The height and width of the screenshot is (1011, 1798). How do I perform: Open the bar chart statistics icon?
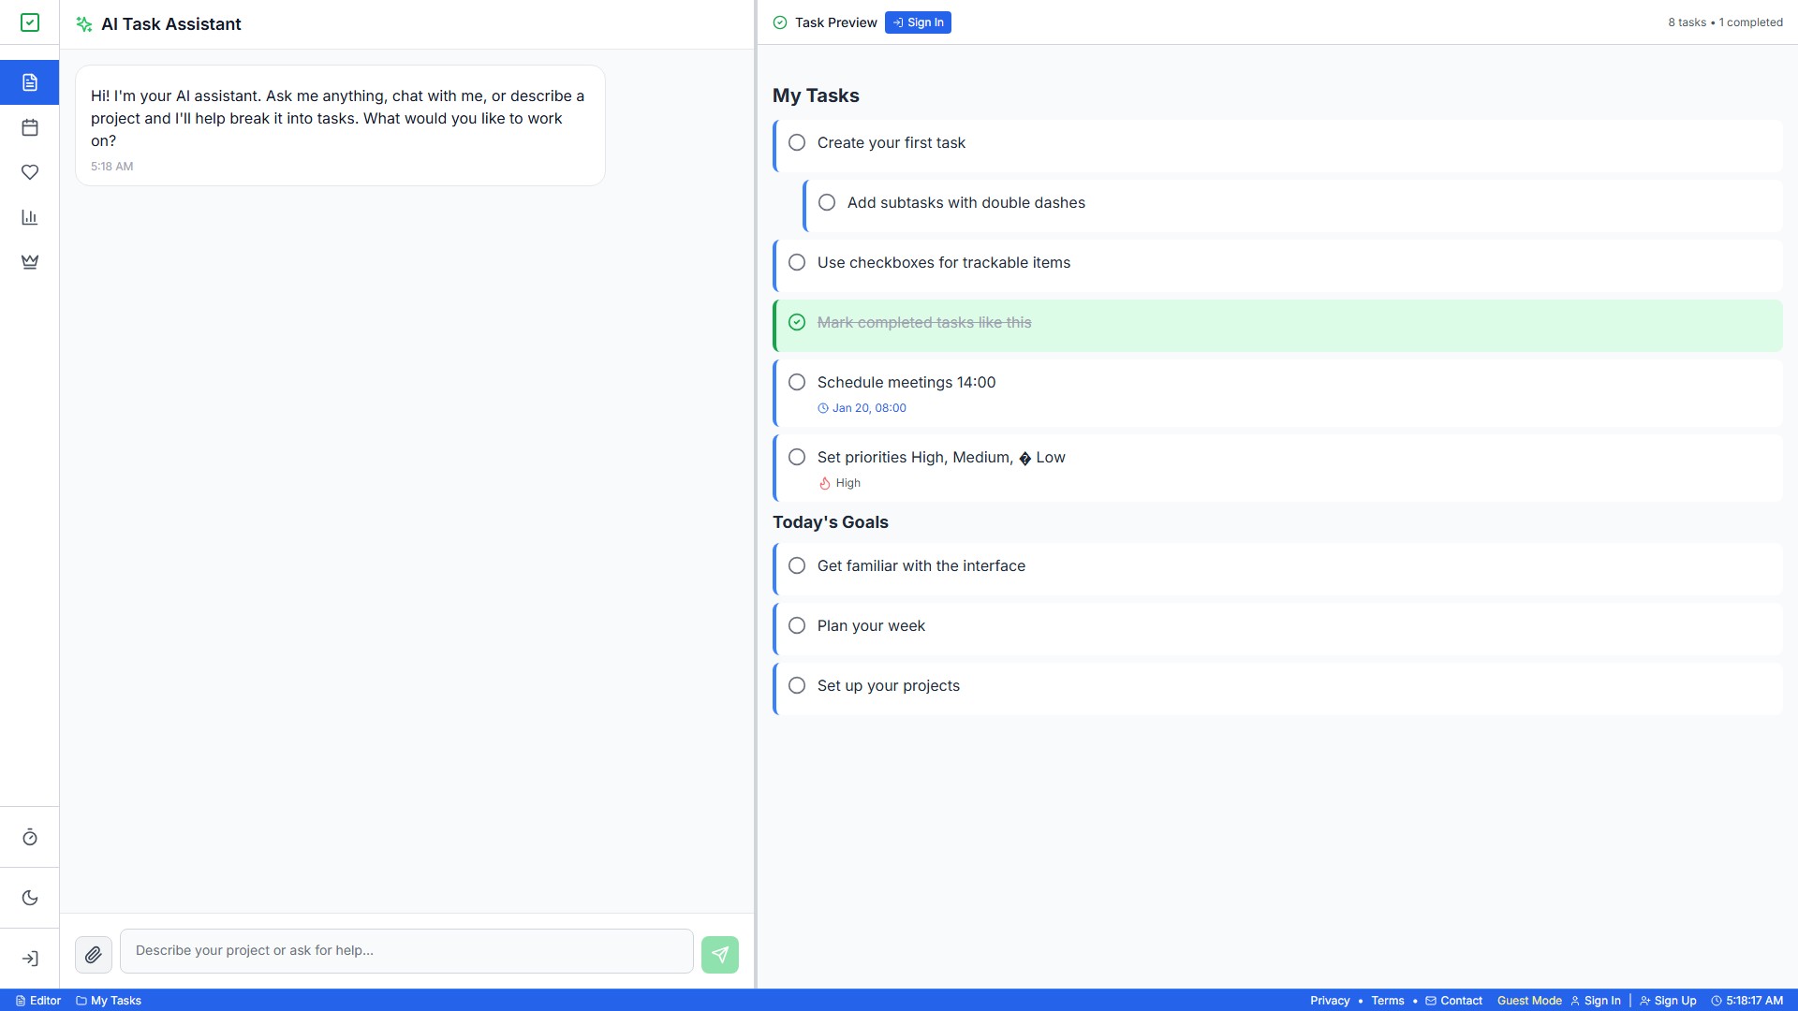click(x=30, y=217)
